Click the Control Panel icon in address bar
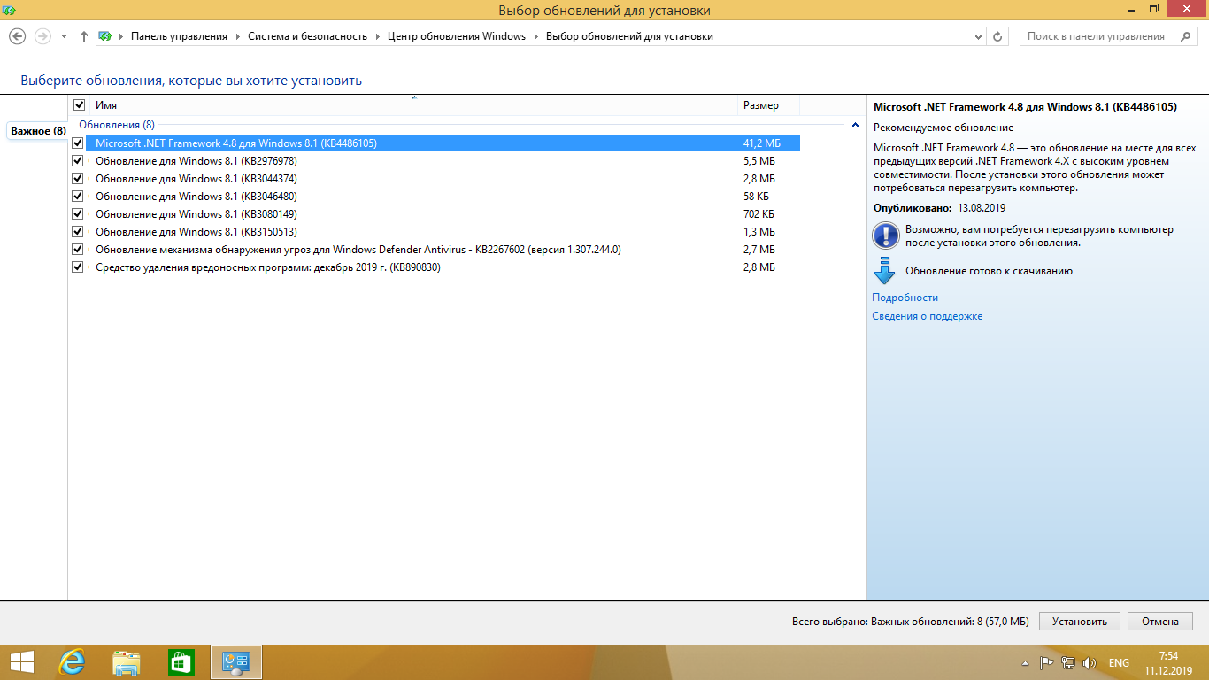 click(x=105, y=36)
